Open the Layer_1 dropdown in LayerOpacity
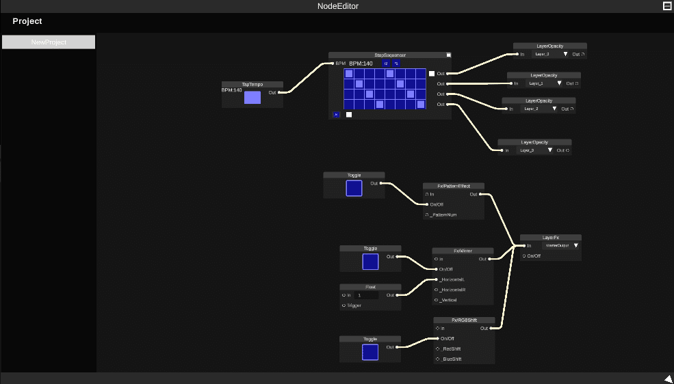Viewport: 674px width, 384px height. pos(544,83)
